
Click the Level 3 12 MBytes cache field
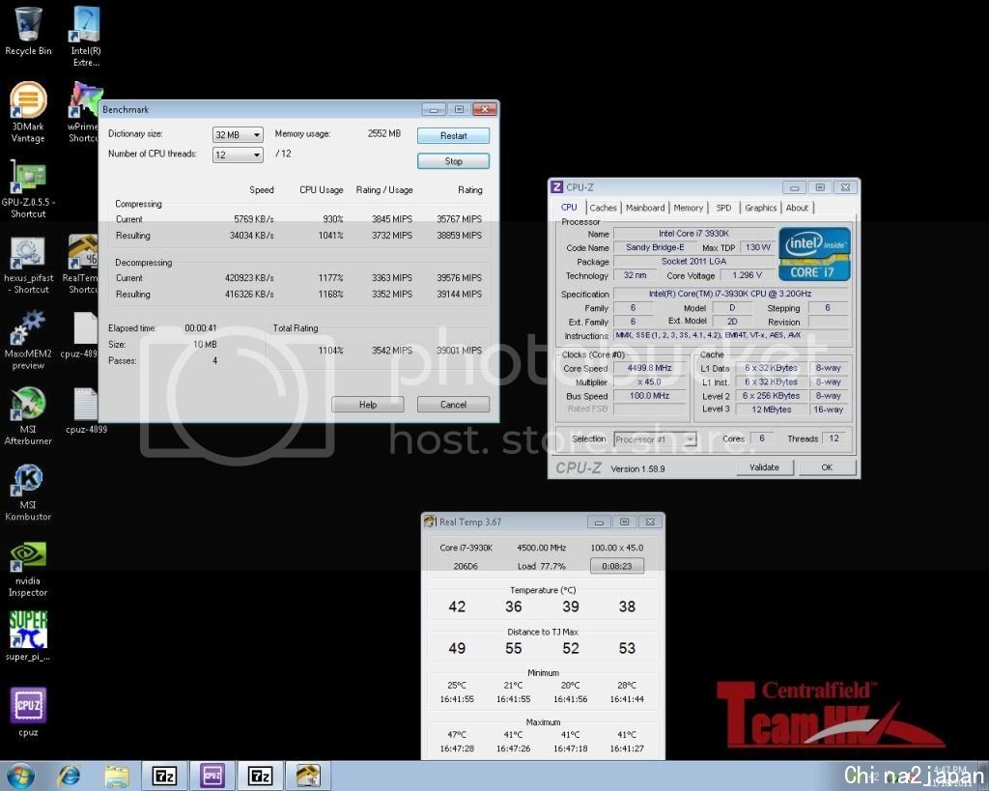pos(772,410)
